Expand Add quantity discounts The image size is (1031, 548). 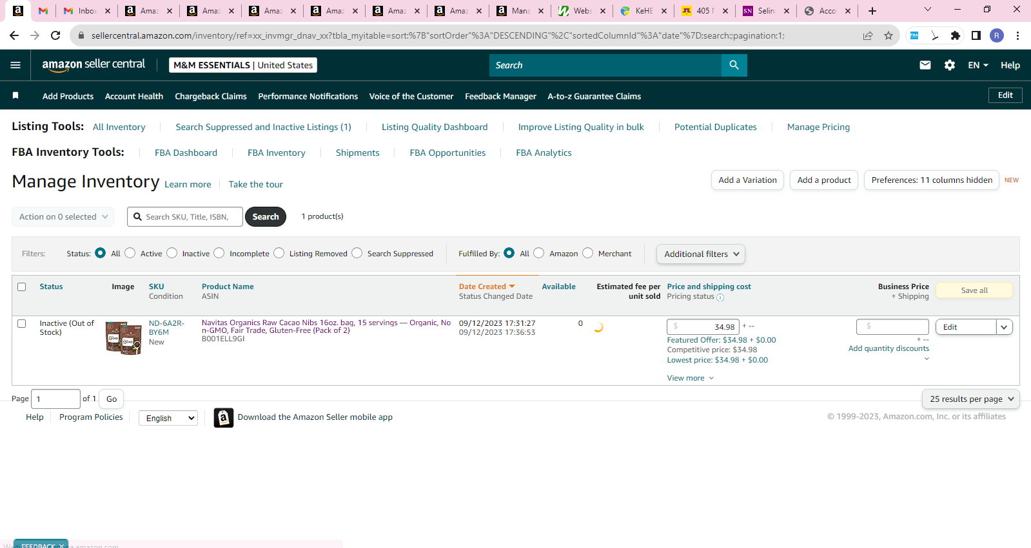[889, 348]
